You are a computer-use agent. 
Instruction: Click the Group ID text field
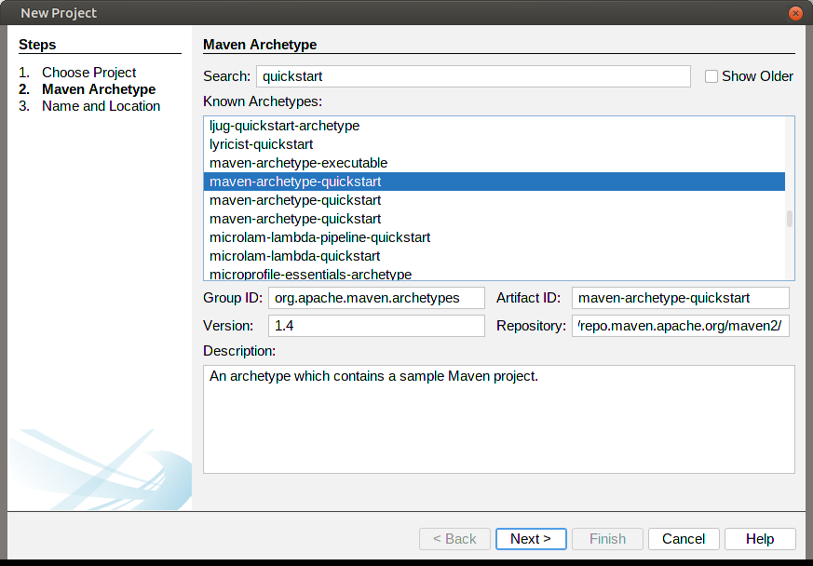point(376,298)
